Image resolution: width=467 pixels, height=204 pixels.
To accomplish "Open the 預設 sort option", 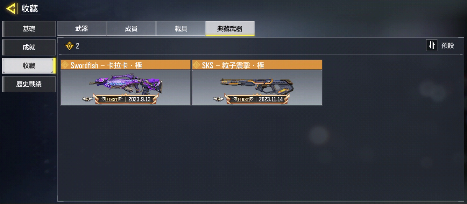I will pos(447,46).
